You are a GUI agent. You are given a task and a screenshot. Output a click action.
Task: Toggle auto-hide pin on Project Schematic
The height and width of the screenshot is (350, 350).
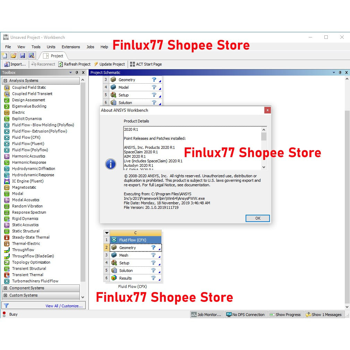340,72
